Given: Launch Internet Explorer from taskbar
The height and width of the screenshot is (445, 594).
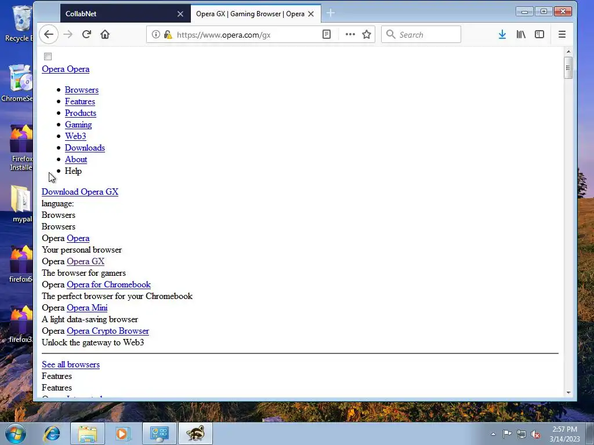Looking at the screenshot, I should pyautogui.click(x=52, y=433).
